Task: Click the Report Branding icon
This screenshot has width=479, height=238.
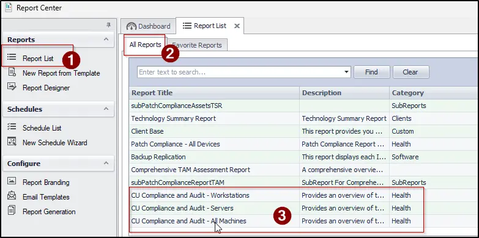Action: (12, 181)
